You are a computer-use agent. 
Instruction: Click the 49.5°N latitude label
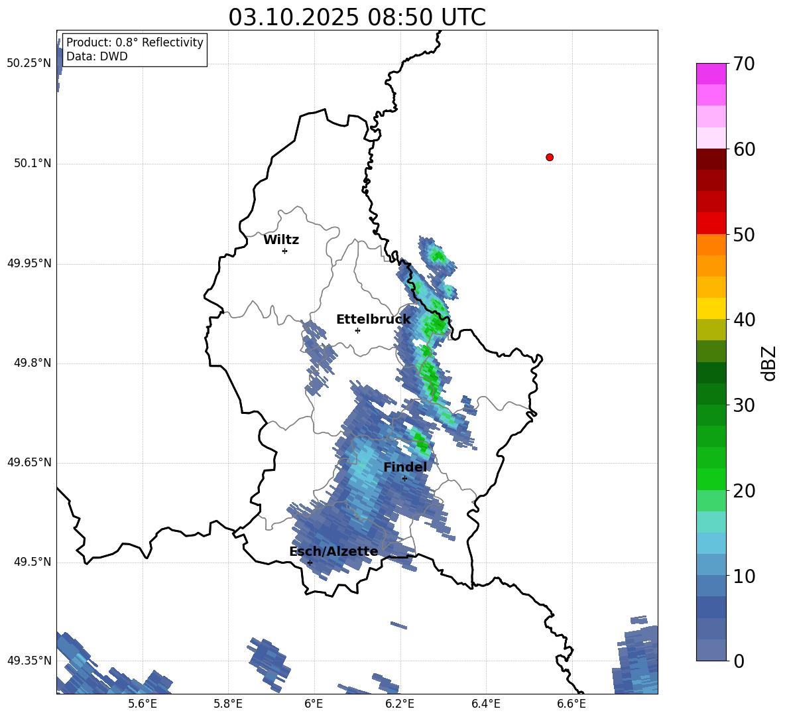[x=32, y=562]
